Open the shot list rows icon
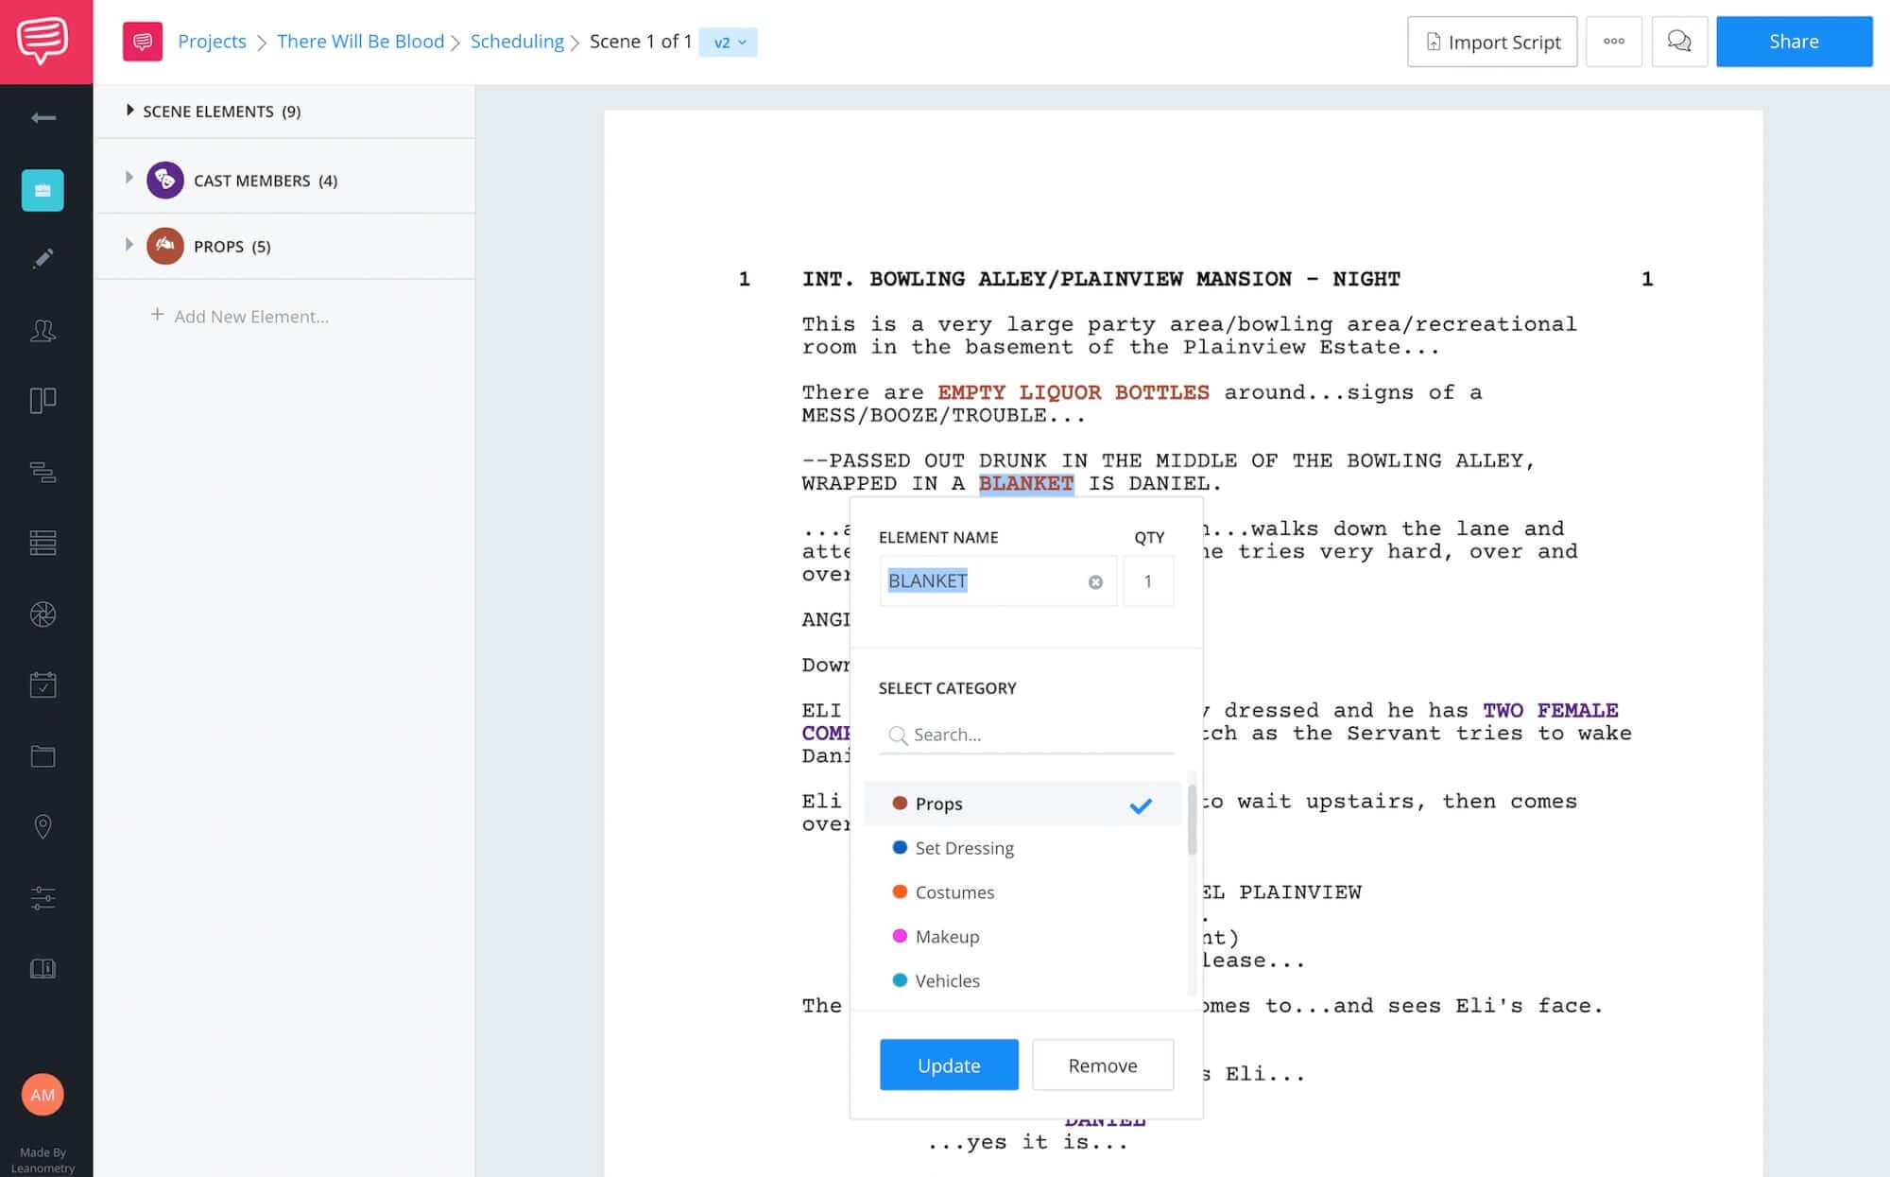This screenshot has height=1177, width=1890. point(43,543)
